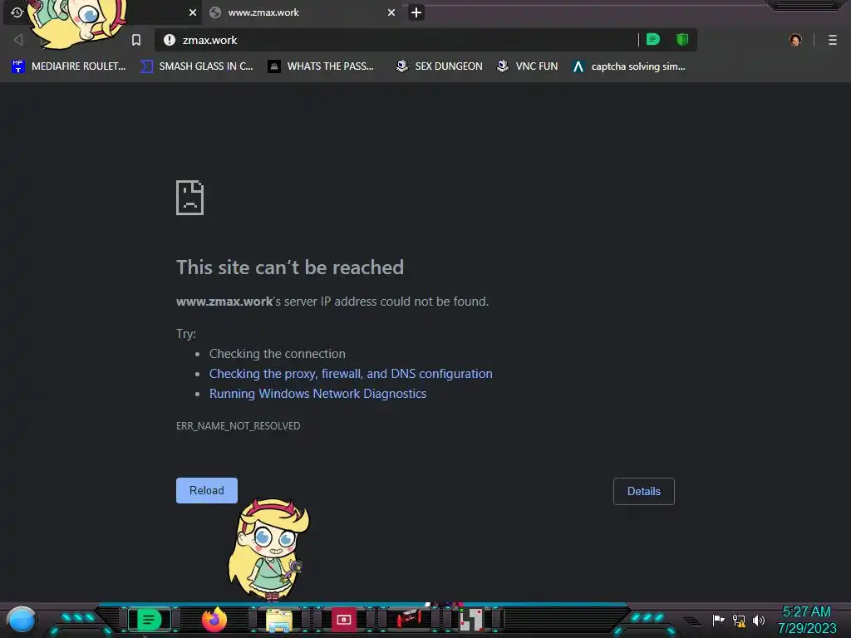This screenshot has height=638, width=851.
Task: Click volume speaker tray icon
Action: pyautogui.click(x=758, y=620)
